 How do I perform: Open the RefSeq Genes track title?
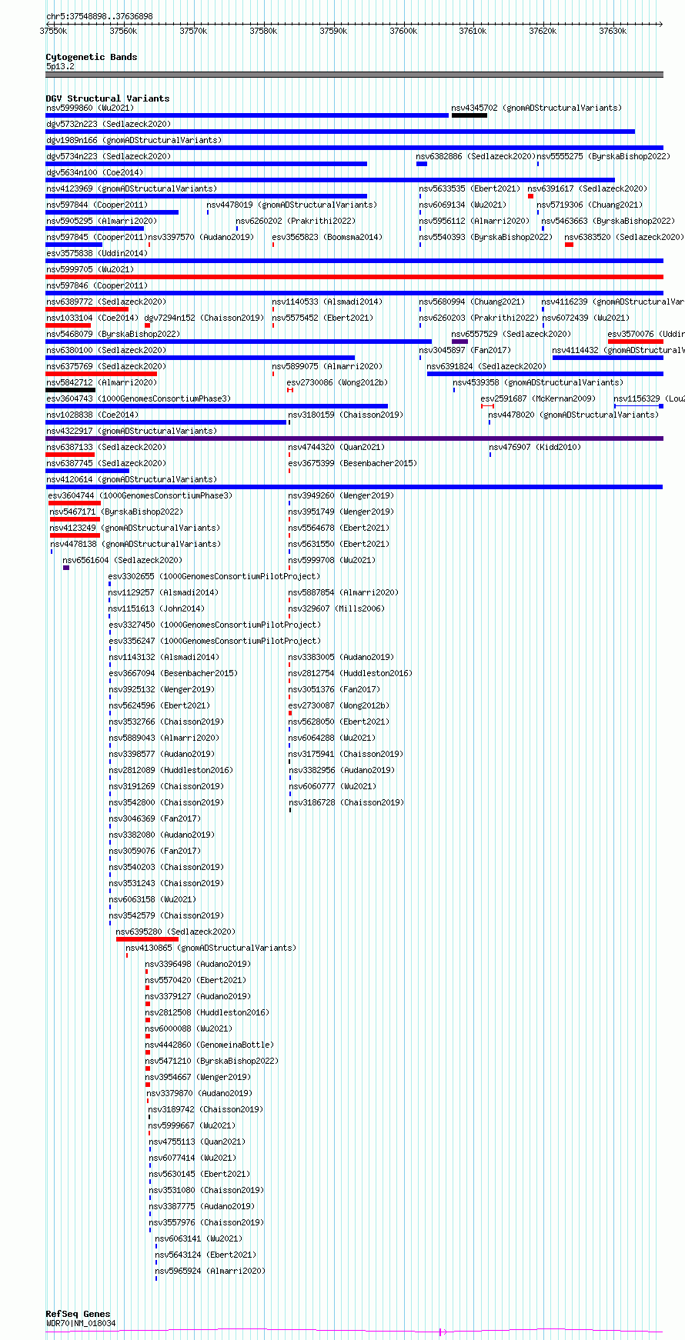[78, 1315]
